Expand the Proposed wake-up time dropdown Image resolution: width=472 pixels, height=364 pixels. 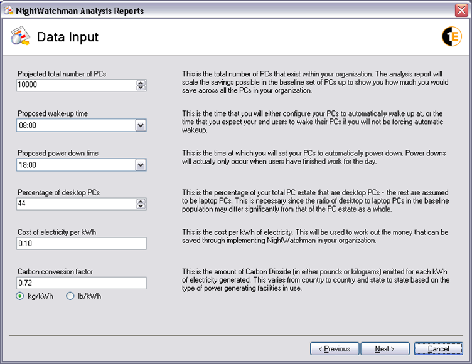click(x=141, y=125)
